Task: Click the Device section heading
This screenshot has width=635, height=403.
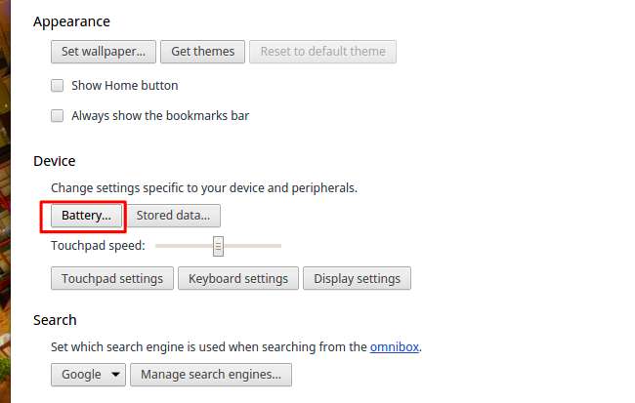Action: click(54, 161)
